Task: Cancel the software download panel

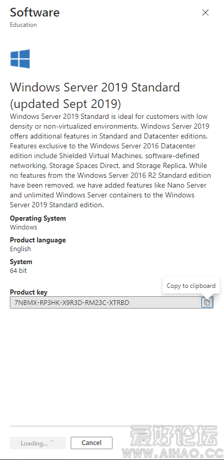Action: click(x=92, y=443)
